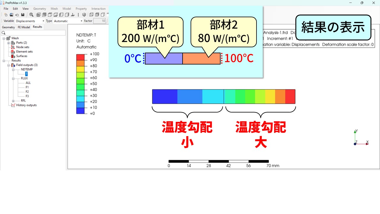Expand the Parts (2) node
380x214 pixels.
[x=9, y=43]
